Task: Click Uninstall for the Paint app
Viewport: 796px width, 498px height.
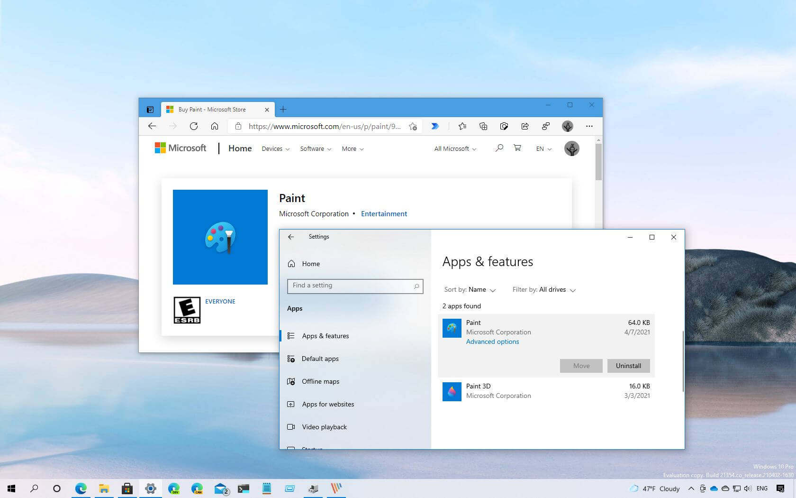Action: point(628,366)
